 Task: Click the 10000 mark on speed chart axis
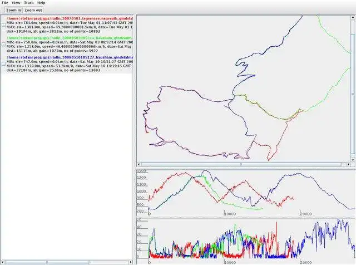tap(230, 262)
